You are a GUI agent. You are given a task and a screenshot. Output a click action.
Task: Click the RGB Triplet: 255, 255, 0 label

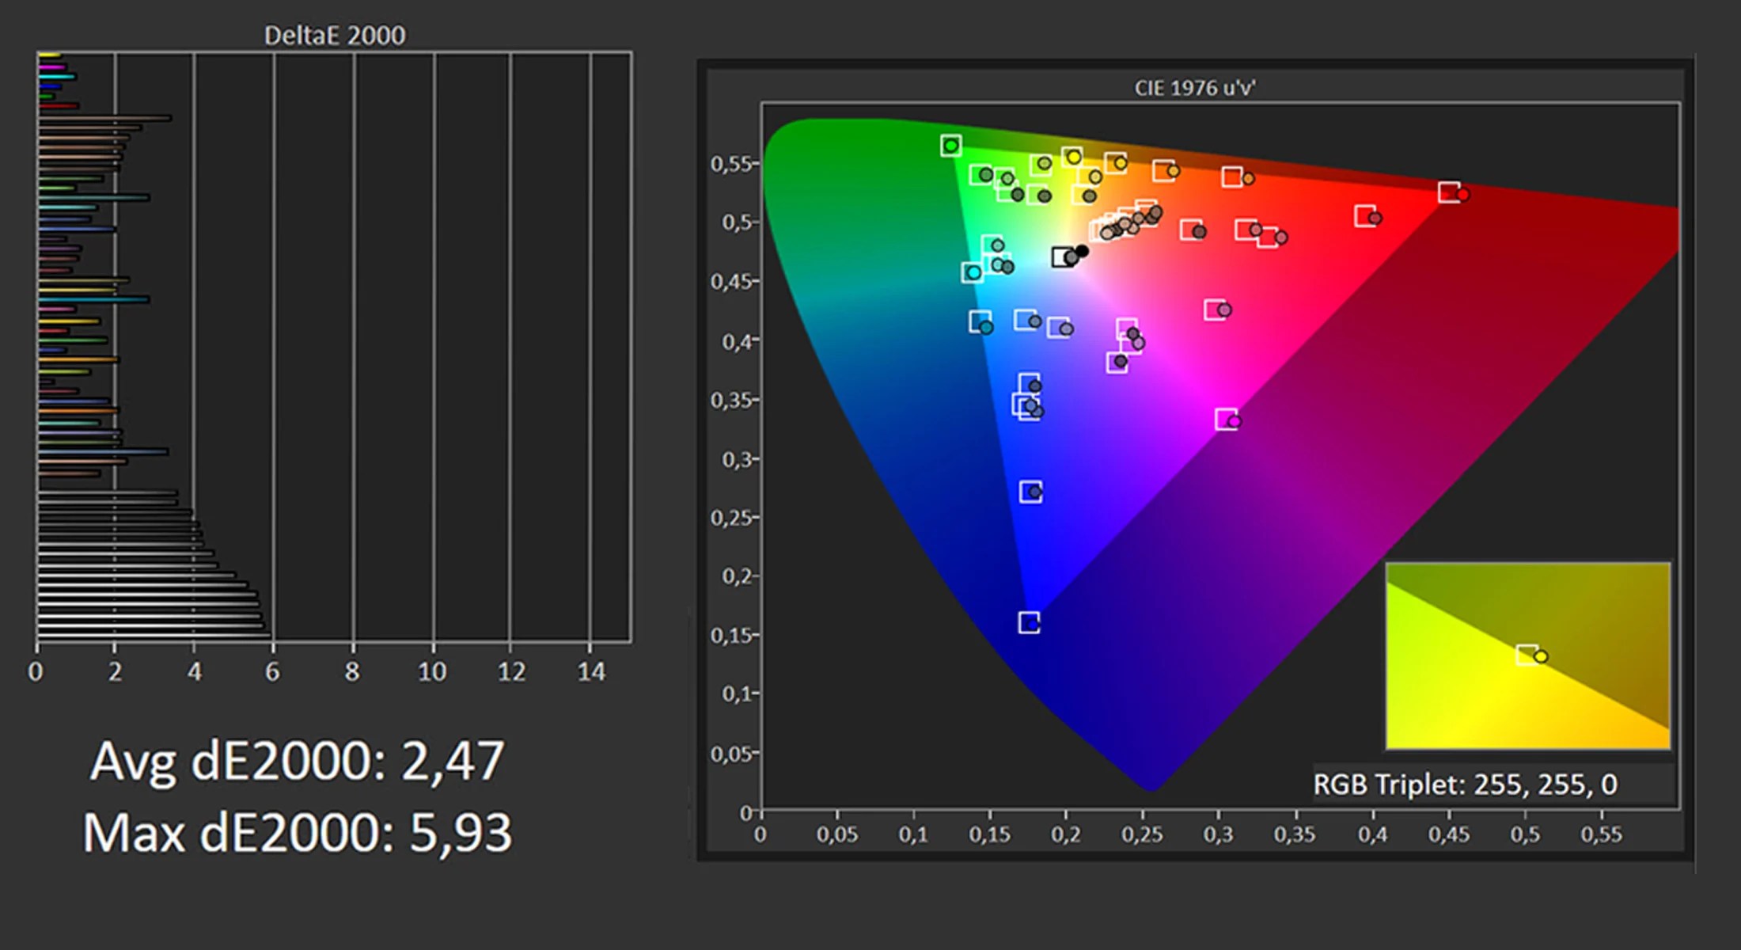1465,785
